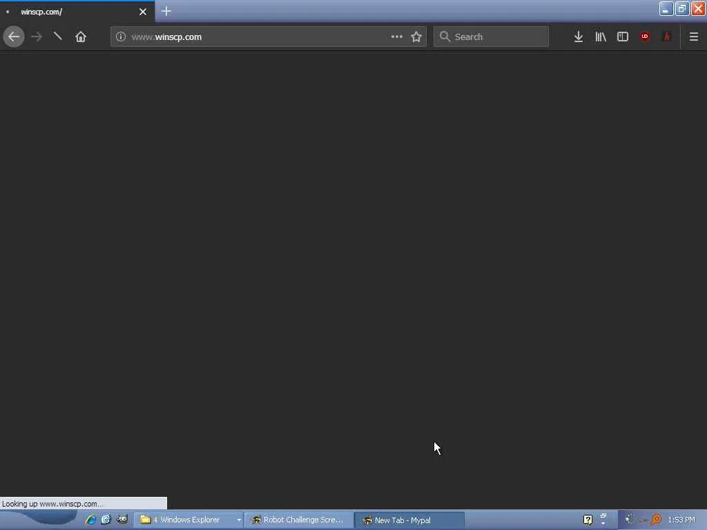Screen dimensions: 707x530
Task: Restore down the Mypal browser window
Action: click(681, 8)
